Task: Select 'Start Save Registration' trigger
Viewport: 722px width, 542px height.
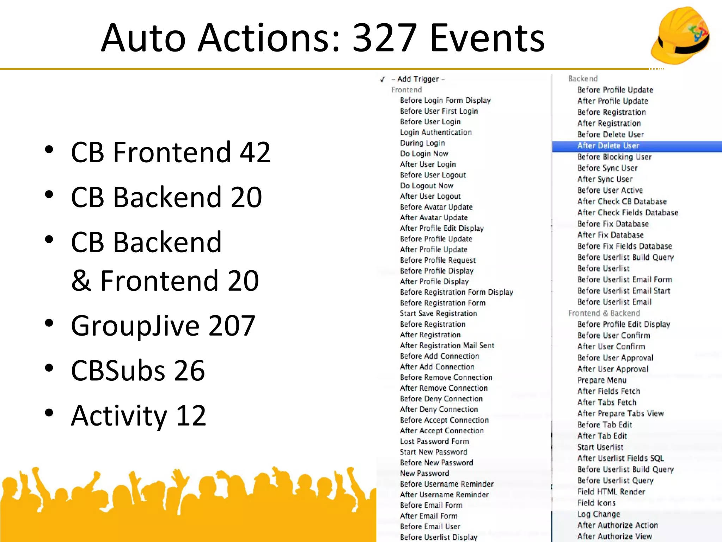Action: [x=439, y=313]
